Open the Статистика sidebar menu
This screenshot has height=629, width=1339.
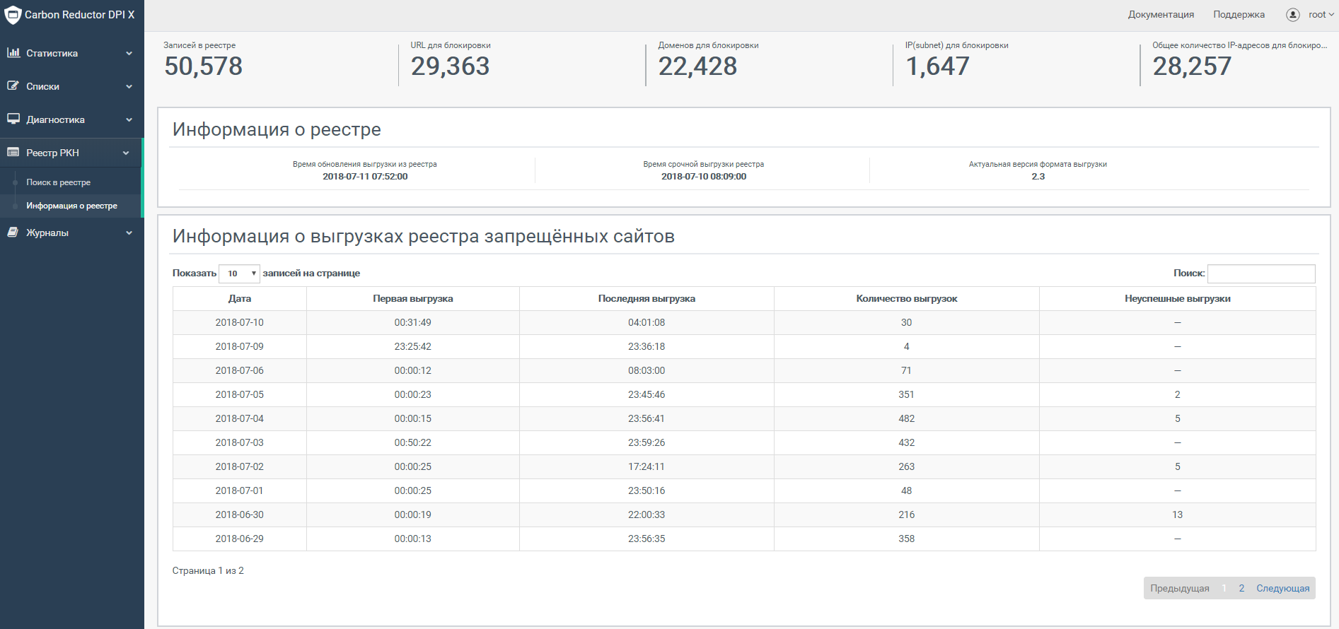[x=71, y=53]
